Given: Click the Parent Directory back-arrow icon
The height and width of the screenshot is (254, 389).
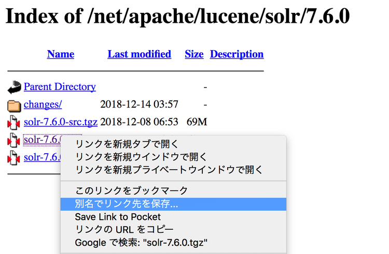Looking at the screenshot, I should [x=14, y=87].
